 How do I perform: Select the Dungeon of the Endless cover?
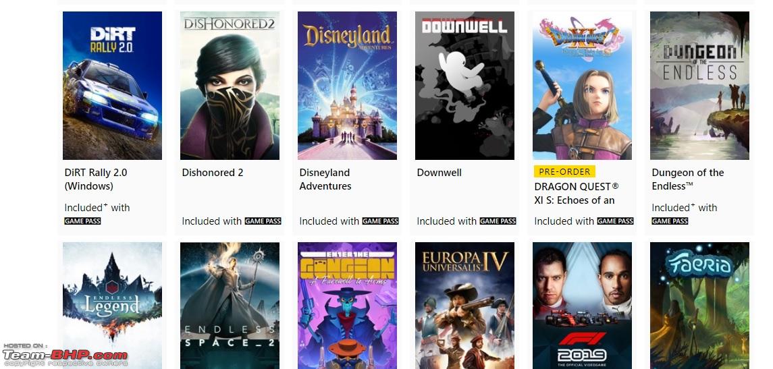[x=699, y=86]
